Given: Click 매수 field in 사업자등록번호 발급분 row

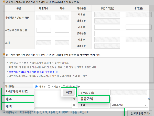Looking at the screenshot, I should 62,18.
